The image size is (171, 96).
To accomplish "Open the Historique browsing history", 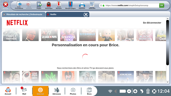I will click(49, 5).
